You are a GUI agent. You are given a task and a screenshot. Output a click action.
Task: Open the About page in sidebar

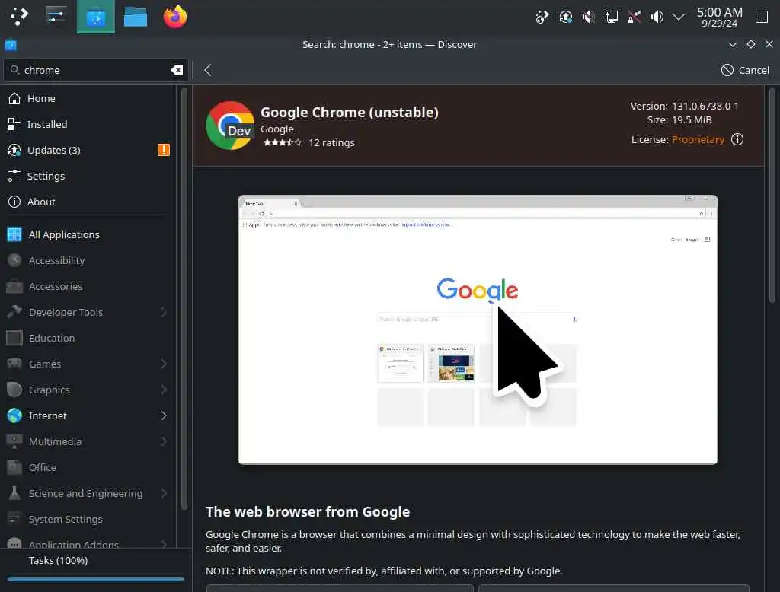(x=88, y=202)
